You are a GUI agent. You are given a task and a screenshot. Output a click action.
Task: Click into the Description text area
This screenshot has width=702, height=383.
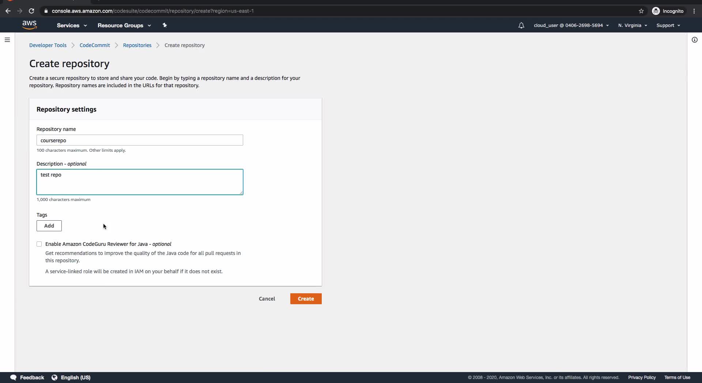pos(140,182)
